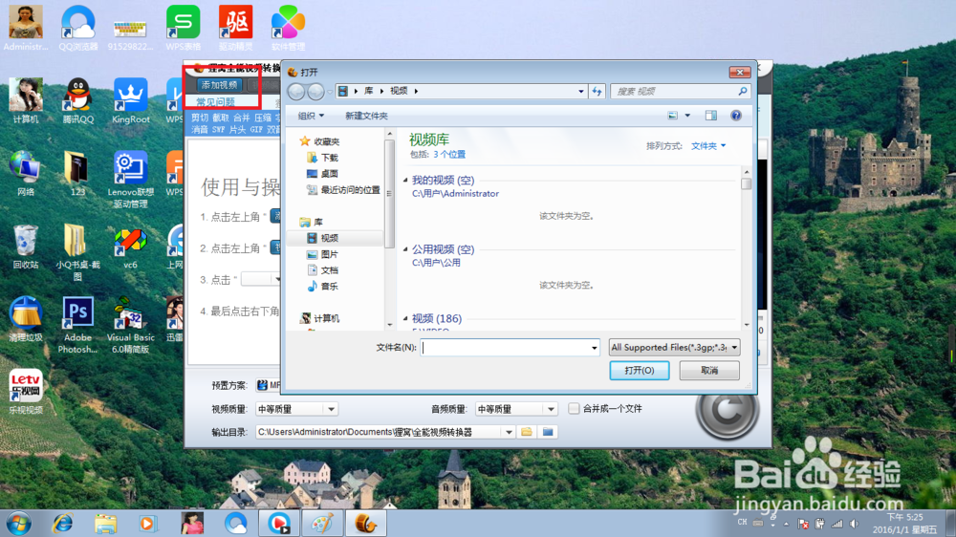Collapse 公用视频 (空) group

pyautogui.click(x=405, y=248)
